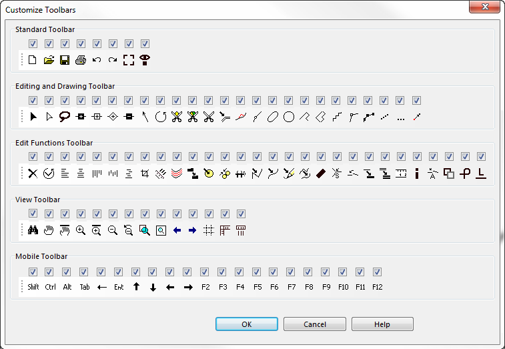Select the Ellipse drawing tool icon
Screen dimensions: 505x349
[x=272, y=117]
